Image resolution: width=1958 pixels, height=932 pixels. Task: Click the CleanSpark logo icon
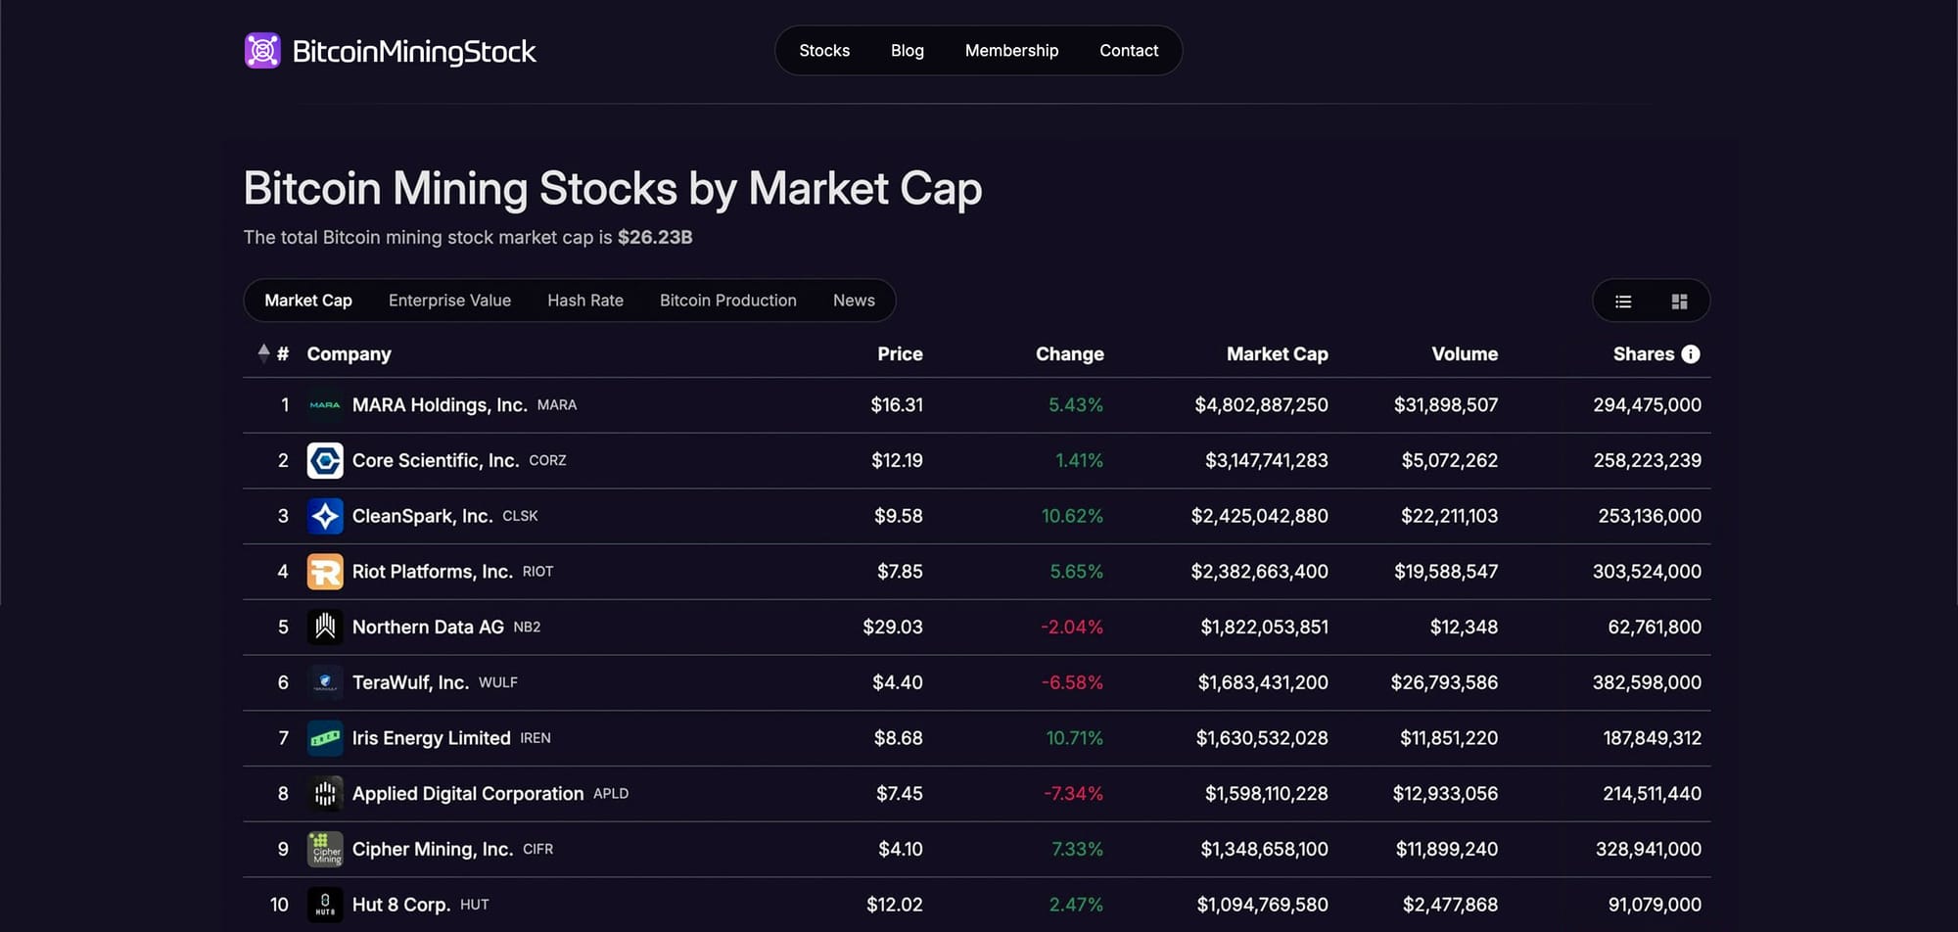325,516
